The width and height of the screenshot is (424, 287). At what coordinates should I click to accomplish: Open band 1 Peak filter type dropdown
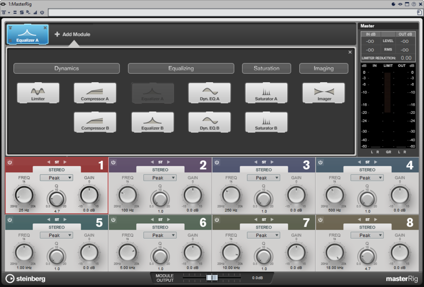56,178
